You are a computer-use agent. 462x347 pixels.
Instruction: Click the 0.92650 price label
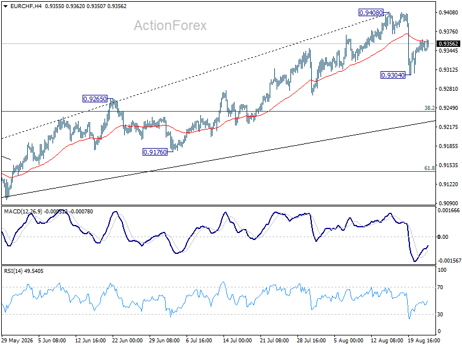tap(95, 99)
